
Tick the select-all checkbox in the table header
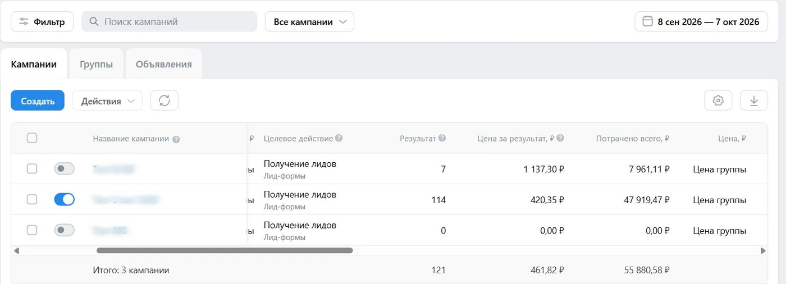pos(32,138)
